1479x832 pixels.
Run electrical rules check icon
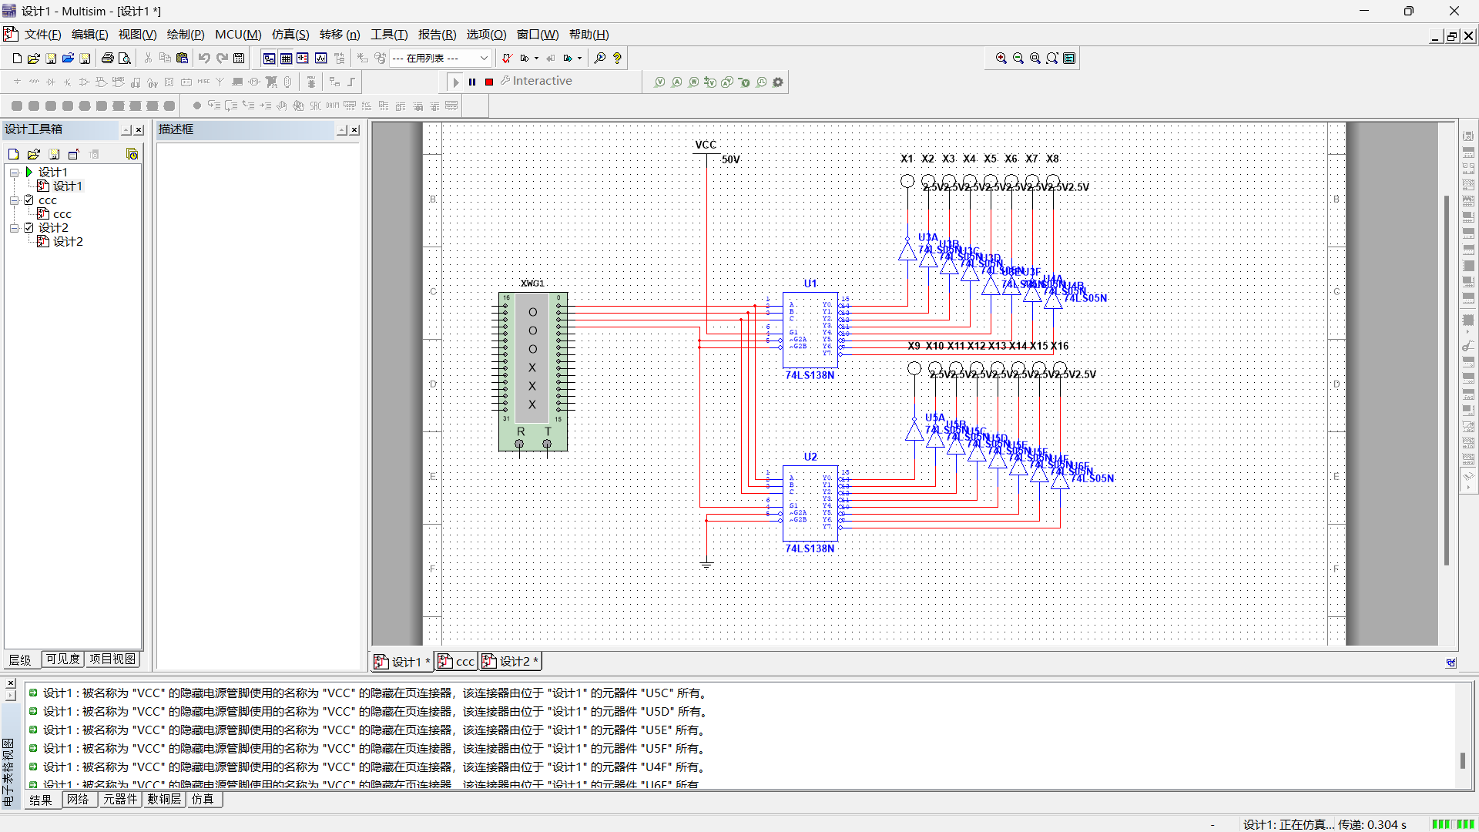click(506, 59)
